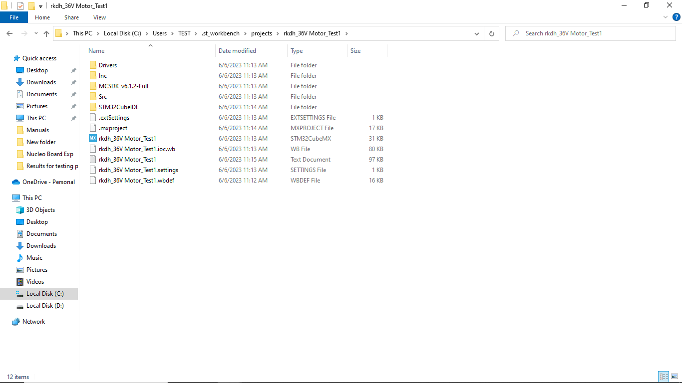Open the Help question mark icon
682x383 pixels.
[677, 16]
